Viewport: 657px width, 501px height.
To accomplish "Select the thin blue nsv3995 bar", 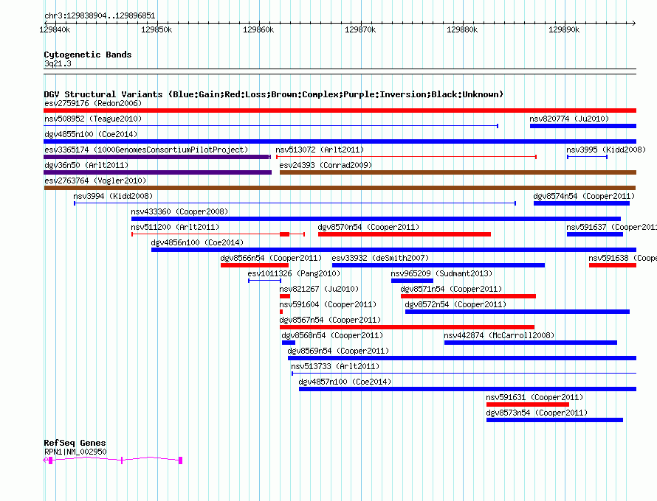I will click(x=587, y=157).
